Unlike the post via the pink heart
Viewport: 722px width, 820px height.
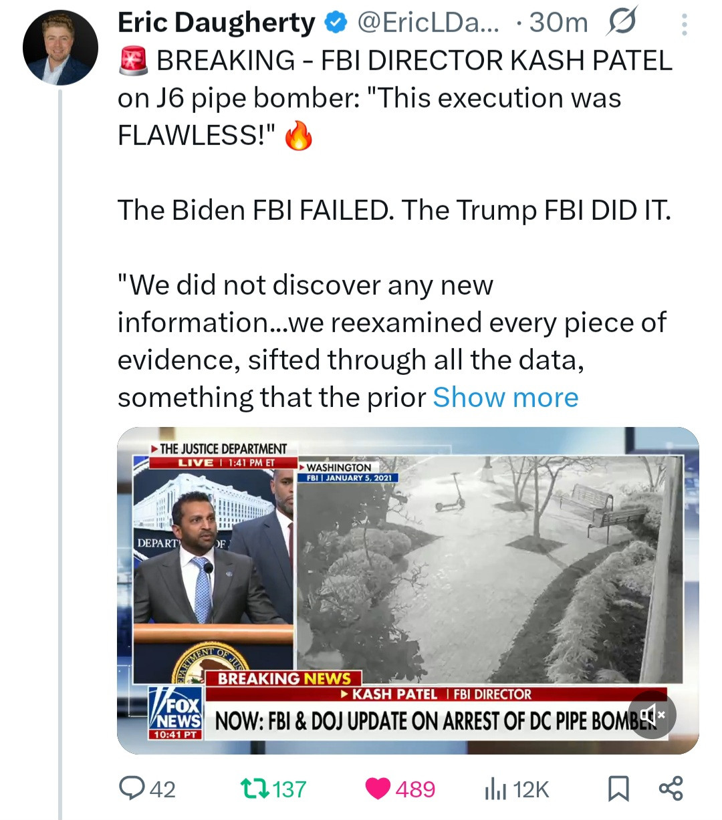point(378,789)
